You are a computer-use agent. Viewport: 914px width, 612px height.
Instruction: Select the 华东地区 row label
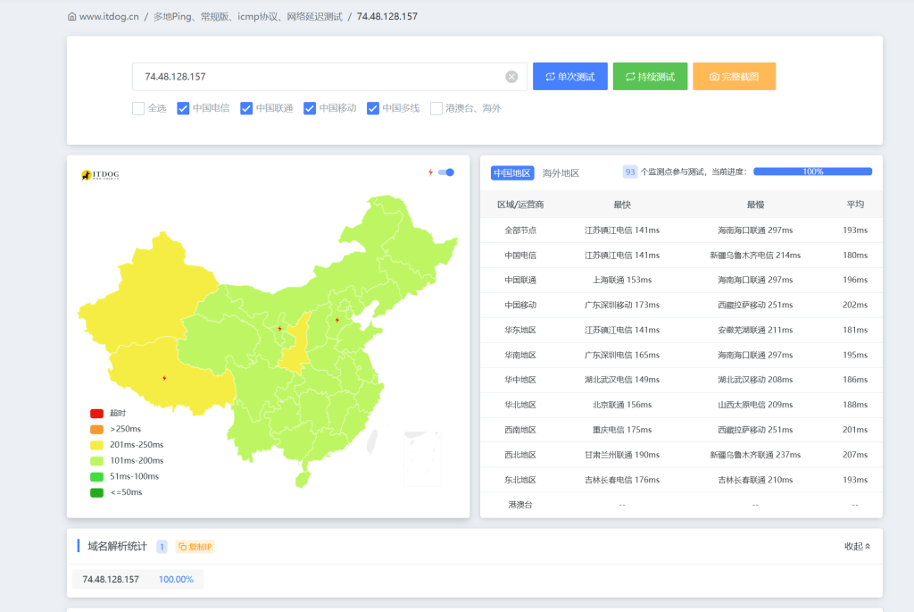tap(520, 331)
